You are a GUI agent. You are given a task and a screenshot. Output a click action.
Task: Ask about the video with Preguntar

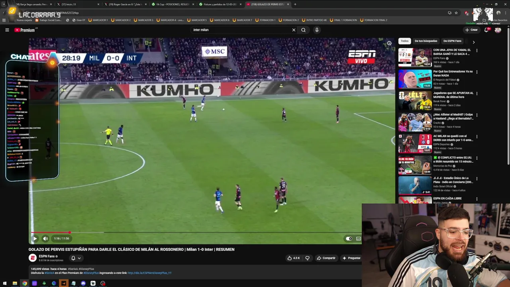[x=351, y=258]
